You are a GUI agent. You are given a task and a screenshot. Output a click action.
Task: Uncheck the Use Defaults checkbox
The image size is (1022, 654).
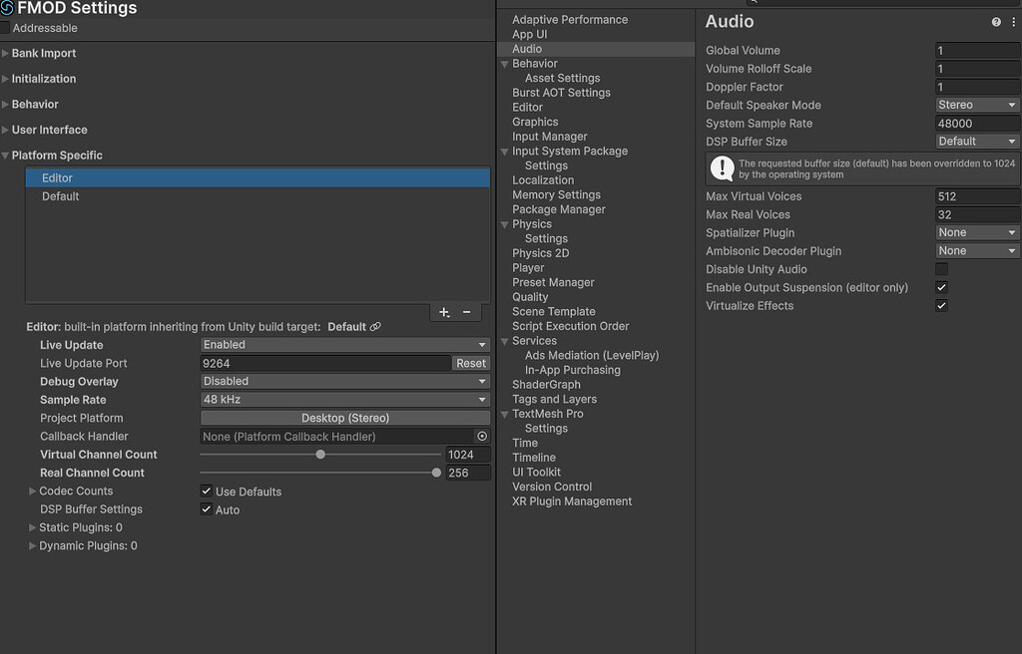pos(207,490)
